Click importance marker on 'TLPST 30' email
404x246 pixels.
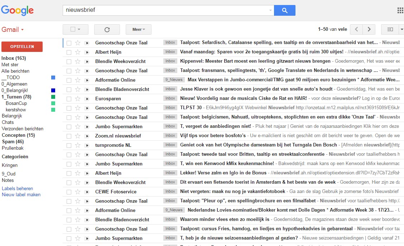(x=87, y=108)
